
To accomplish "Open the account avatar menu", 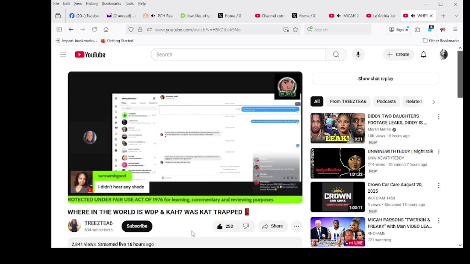I will coord(444,55).
